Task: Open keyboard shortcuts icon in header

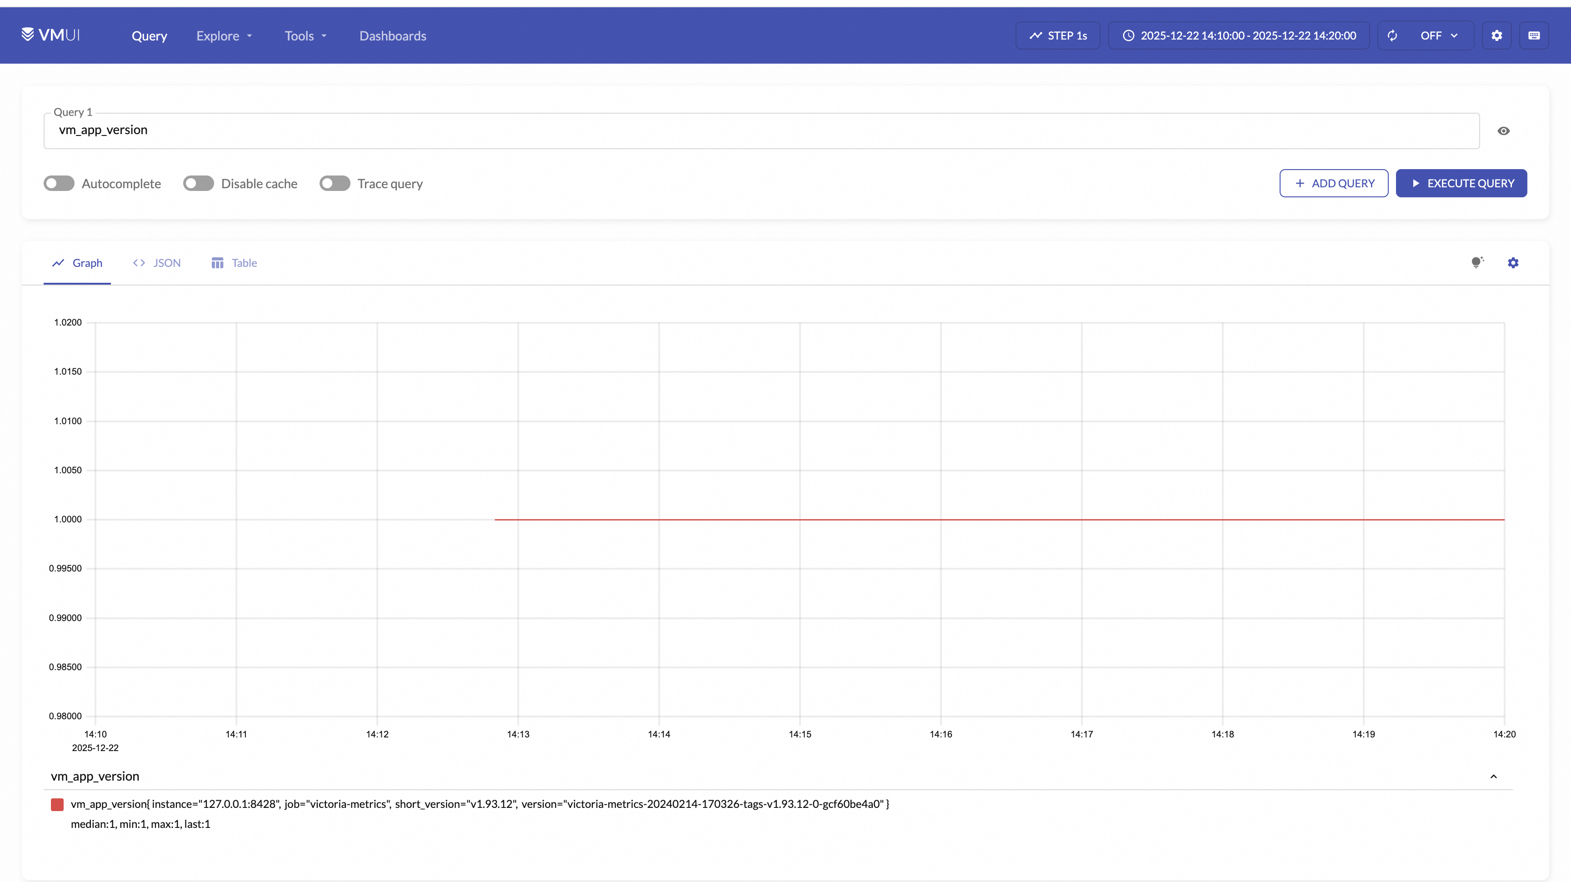Action: point(1534,35)
